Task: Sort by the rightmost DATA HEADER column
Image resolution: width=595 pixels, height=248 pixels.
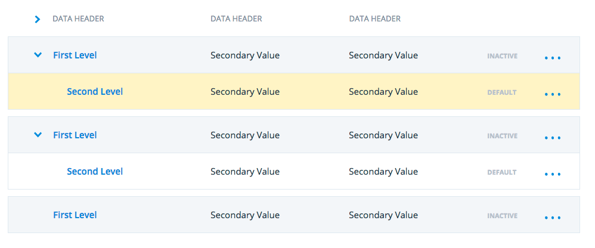Action: tap(374, 19)
